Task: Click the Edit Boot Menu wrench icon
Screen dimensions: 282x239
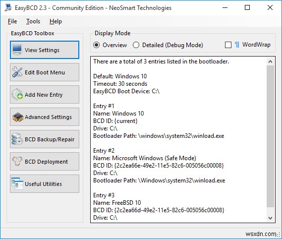Action: [x=17, y=72]
